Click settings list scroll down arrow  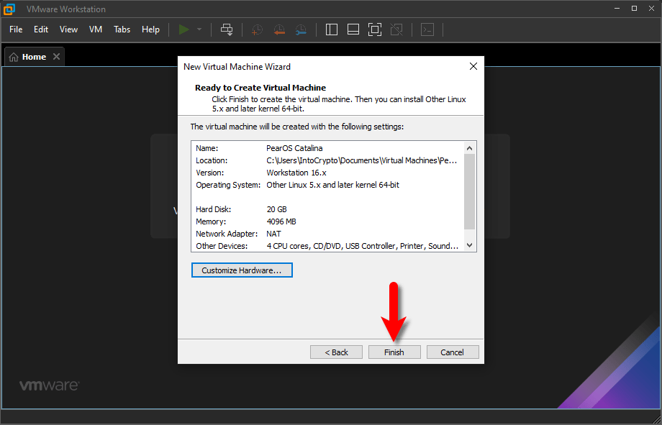point(469,245)
